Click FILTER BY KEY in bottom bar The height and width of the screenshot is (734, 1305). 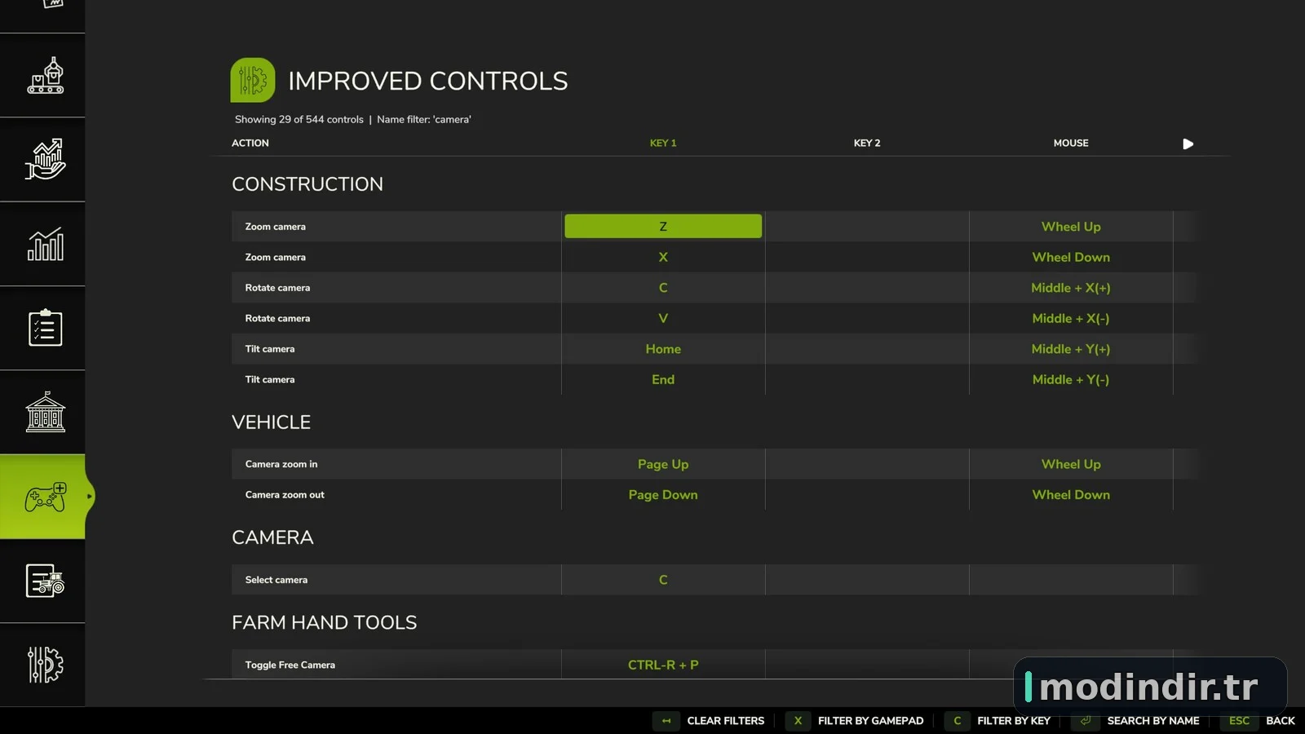pyautogui.click(x=1014, y=721)
